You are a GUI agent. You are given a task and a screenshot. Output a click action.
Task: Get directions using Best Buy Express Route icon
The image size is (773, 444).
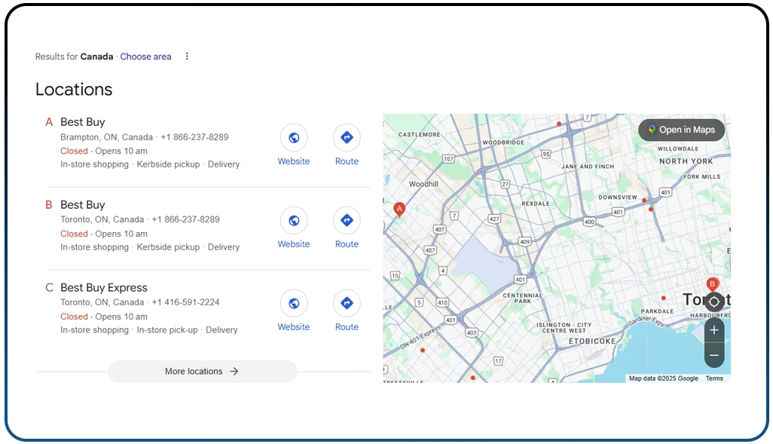click(347, 303)
